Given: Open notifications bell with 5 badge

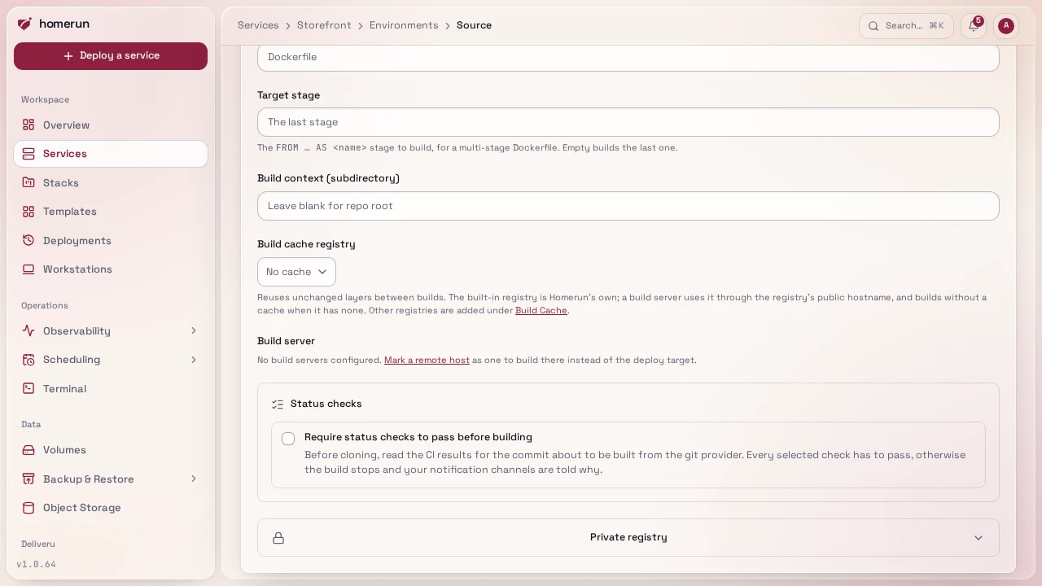Looking at the screenshot, I should tap(974, 25).
